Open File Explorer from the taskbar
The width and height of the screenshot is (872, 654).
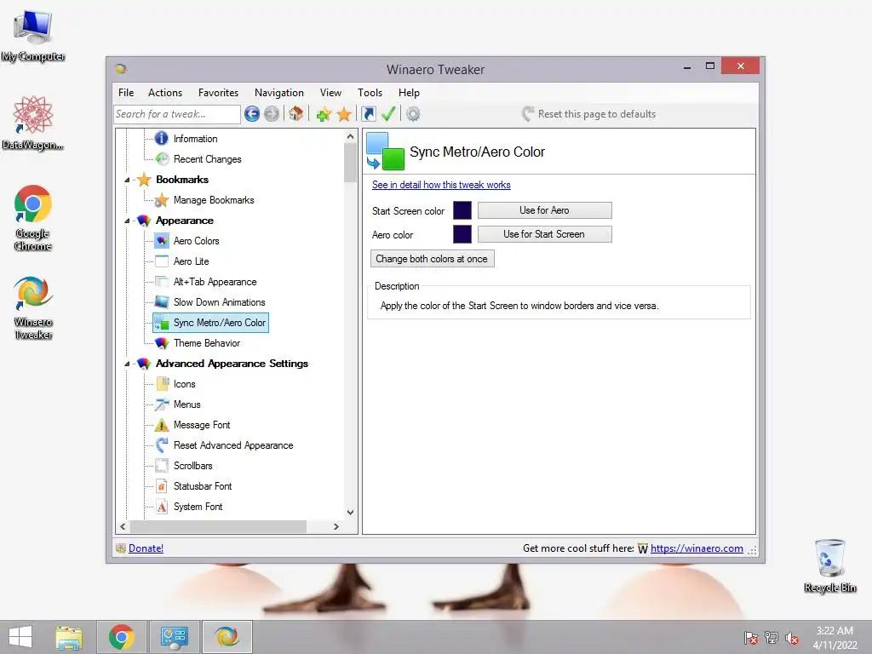69,637
